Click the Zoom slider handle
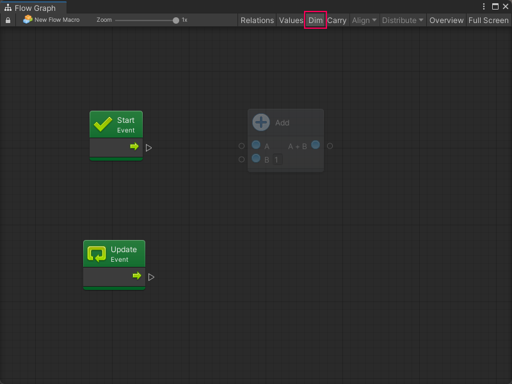 tap(176, 20)
